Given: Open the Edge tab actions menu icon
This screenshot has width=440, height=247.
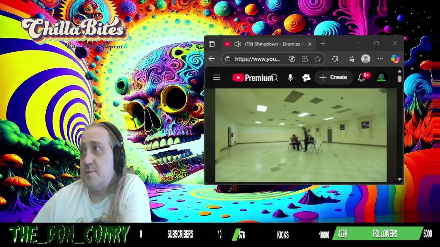Looking at the screenshot, I should (212, 44).
